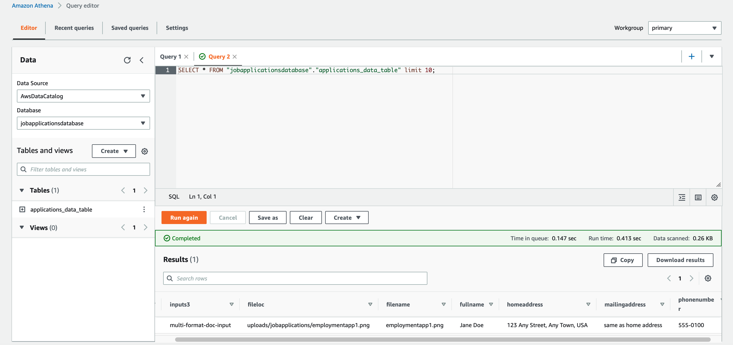Click the Search rows field
The width and height of the screenshot is (733, 345).
295,278
